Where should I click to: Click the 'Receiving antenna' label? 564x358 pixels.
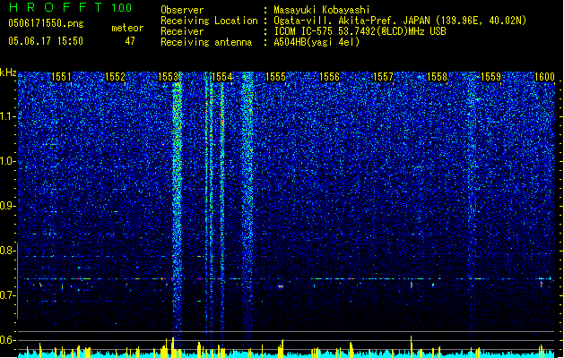(206, 42)
